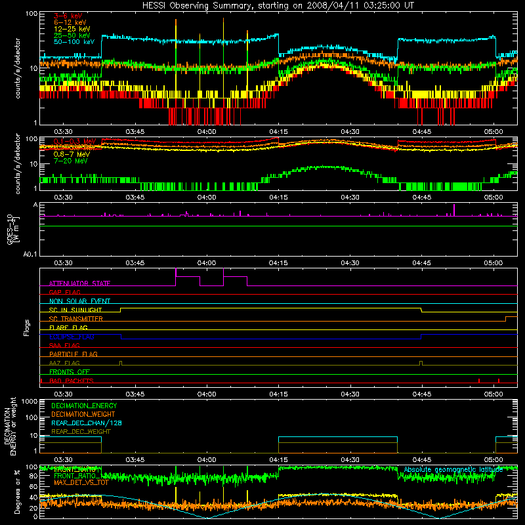Select the DECIMATION_WEIGHT legend label

coord(83,415)
